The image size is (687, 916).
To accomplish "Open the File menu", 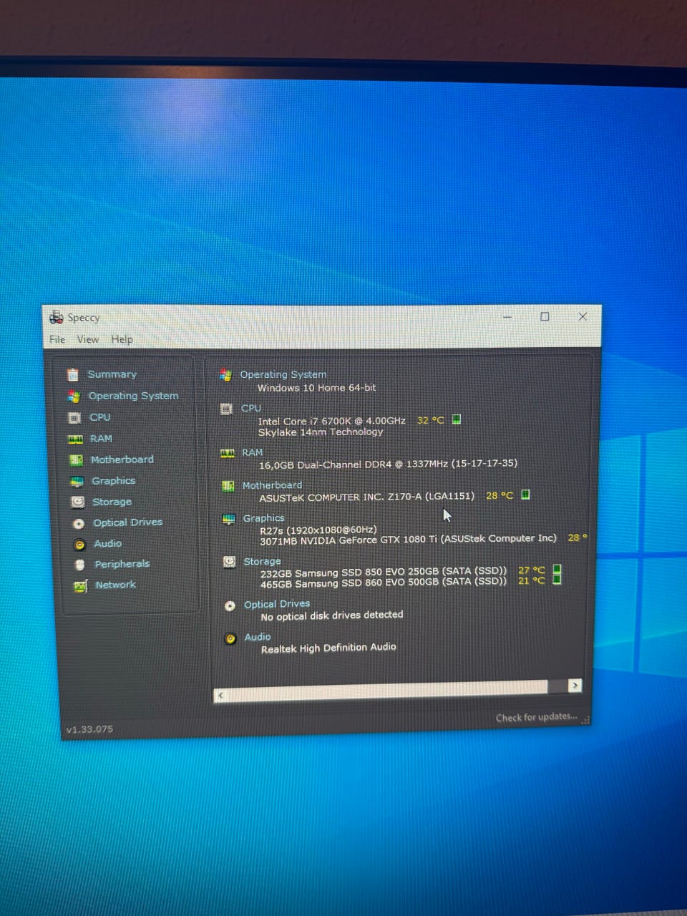I will (57, 339).
